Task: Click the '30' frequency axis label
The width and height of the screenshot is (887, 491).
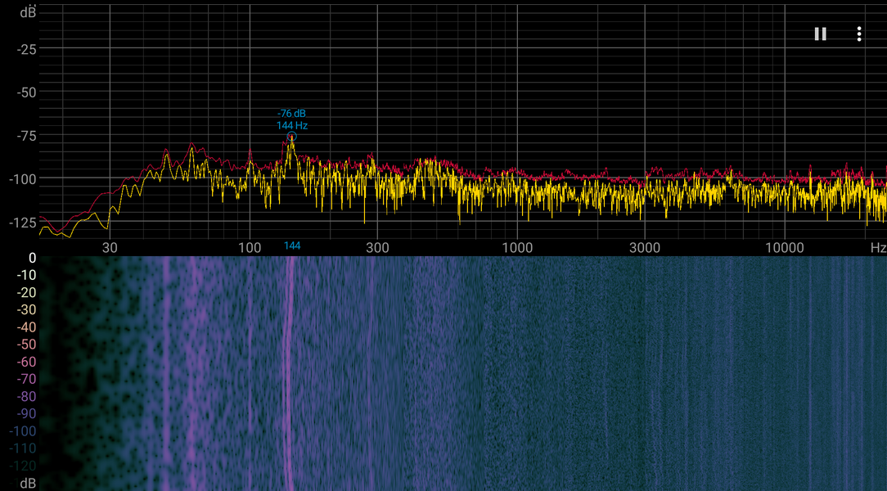Action: coord(110,248)
